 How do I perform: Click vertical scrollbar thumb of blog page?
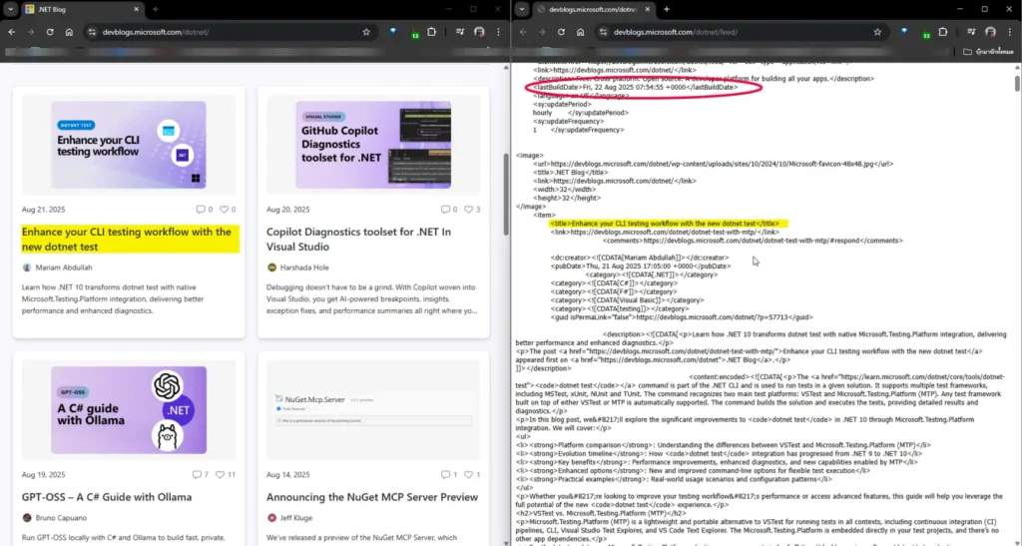click(506, 195)
